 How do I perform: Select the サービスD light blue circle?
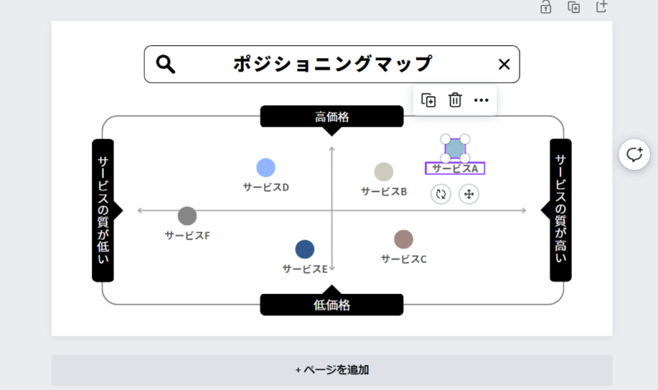coord(266,167)
